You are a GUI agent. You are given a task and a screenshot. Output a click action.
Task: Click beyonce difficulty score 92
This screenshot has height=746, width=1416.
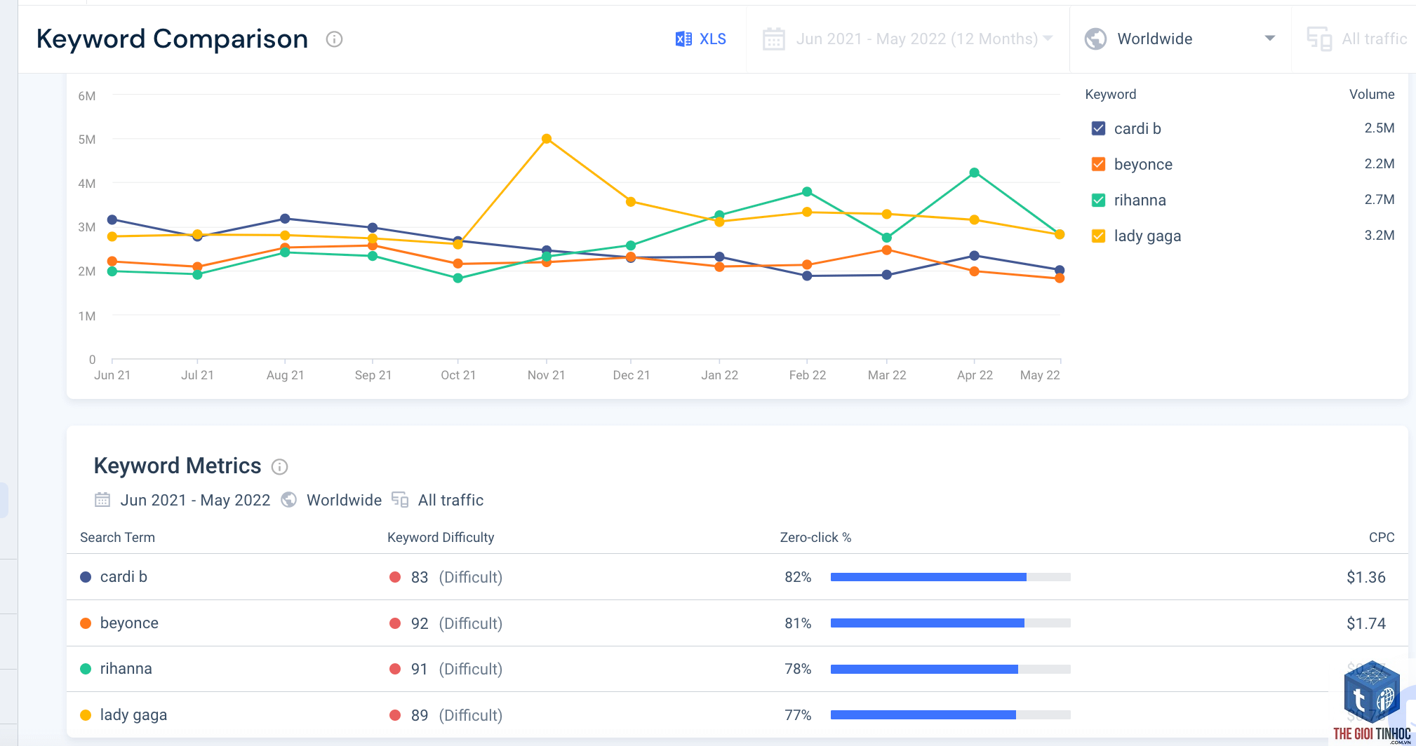click(x=420, y=623)
